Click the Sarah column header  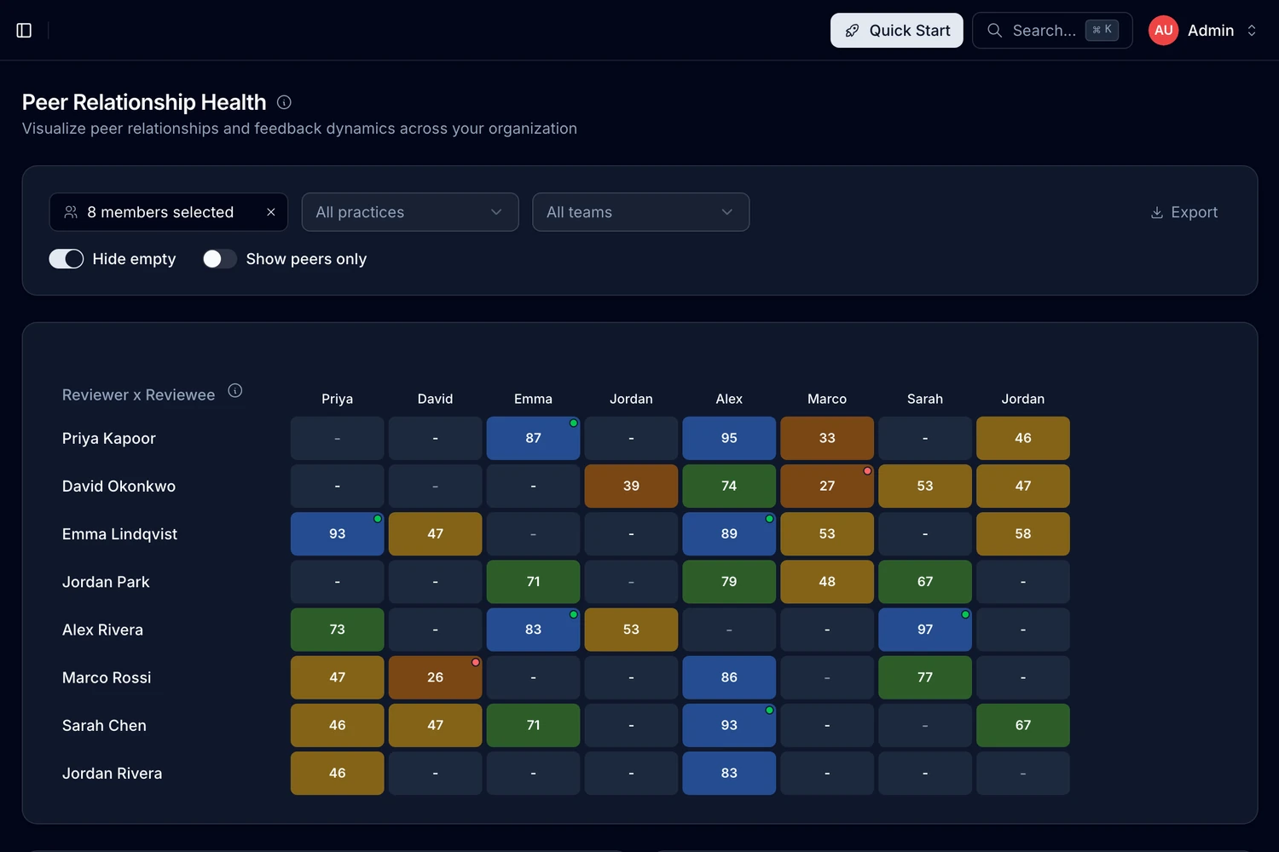pos(925,399)
